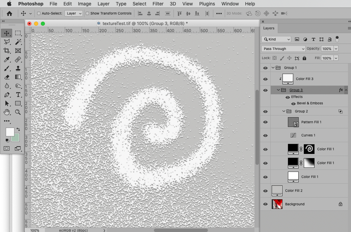Hide the Background layer

265,204
